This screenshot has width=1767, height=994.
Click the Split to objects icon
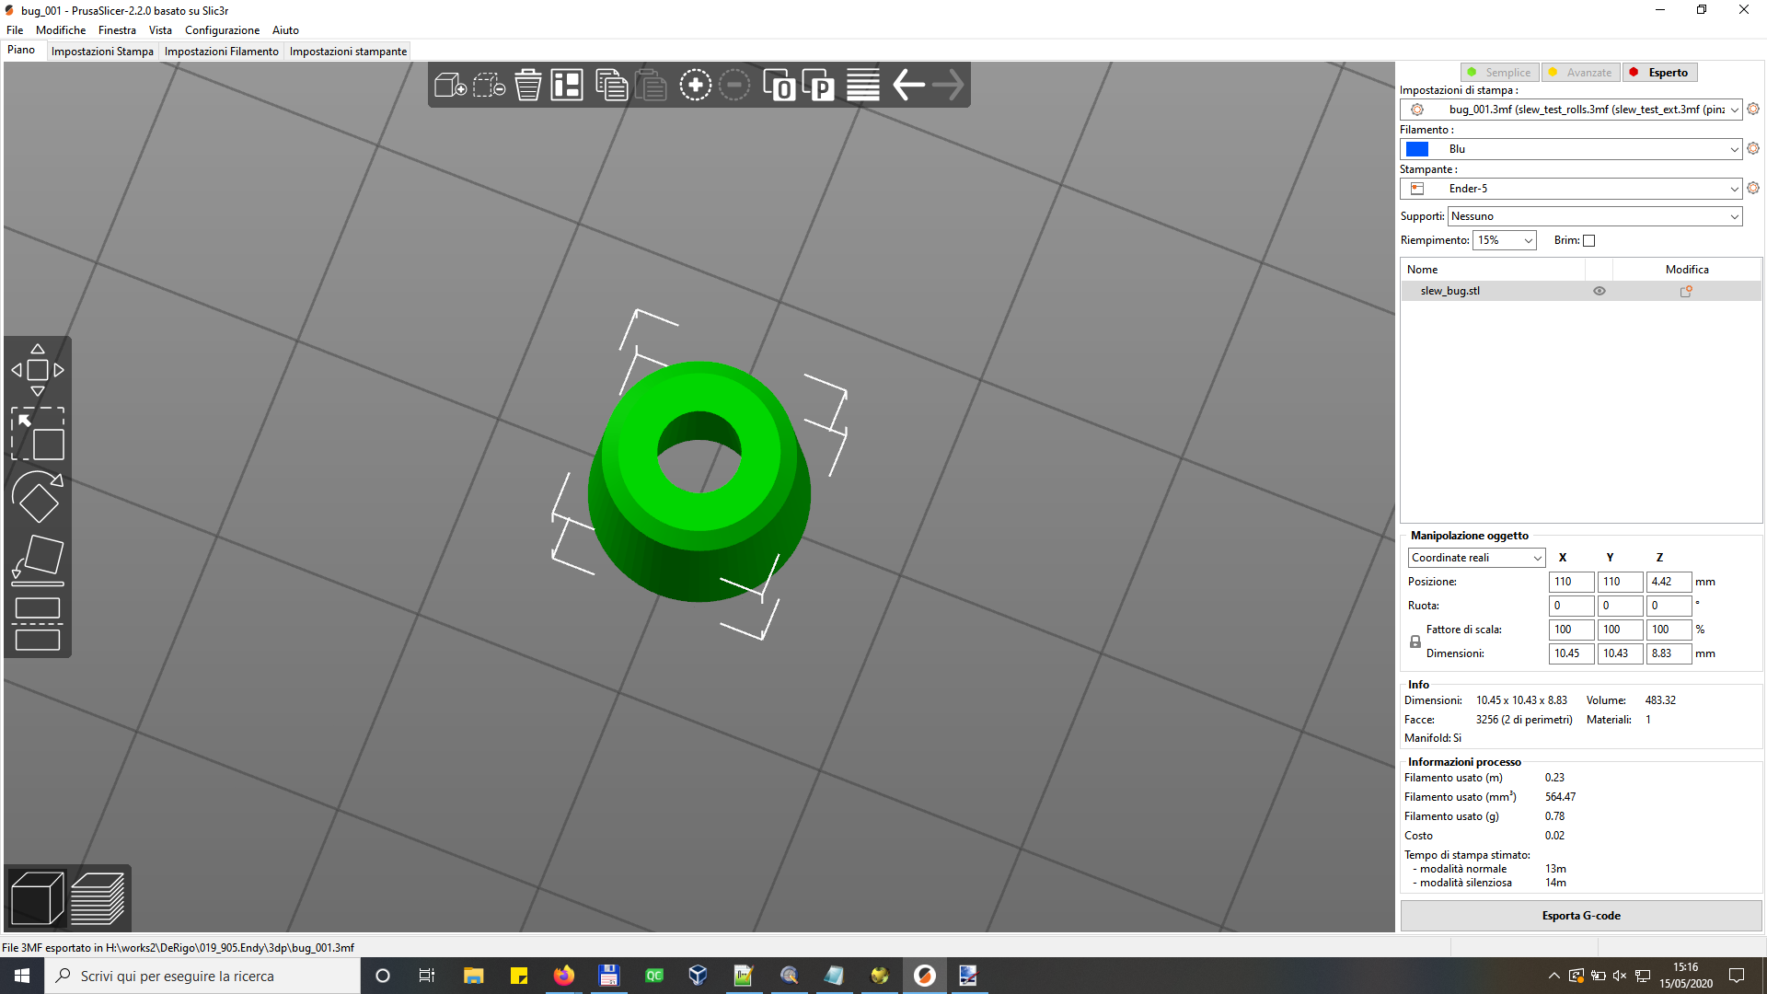pyautogui.click(x=779, y=86)
